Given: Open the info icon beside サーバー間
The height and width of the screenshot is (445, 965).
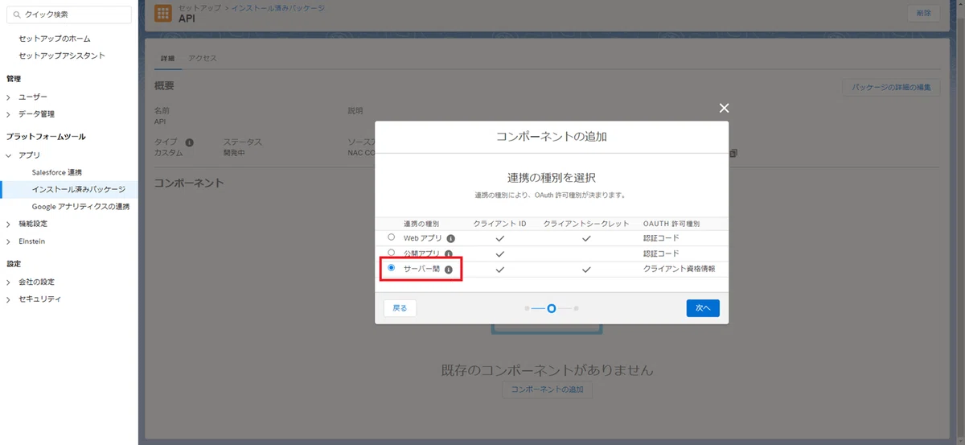Looking at the screenshot, I should point(448,270).
